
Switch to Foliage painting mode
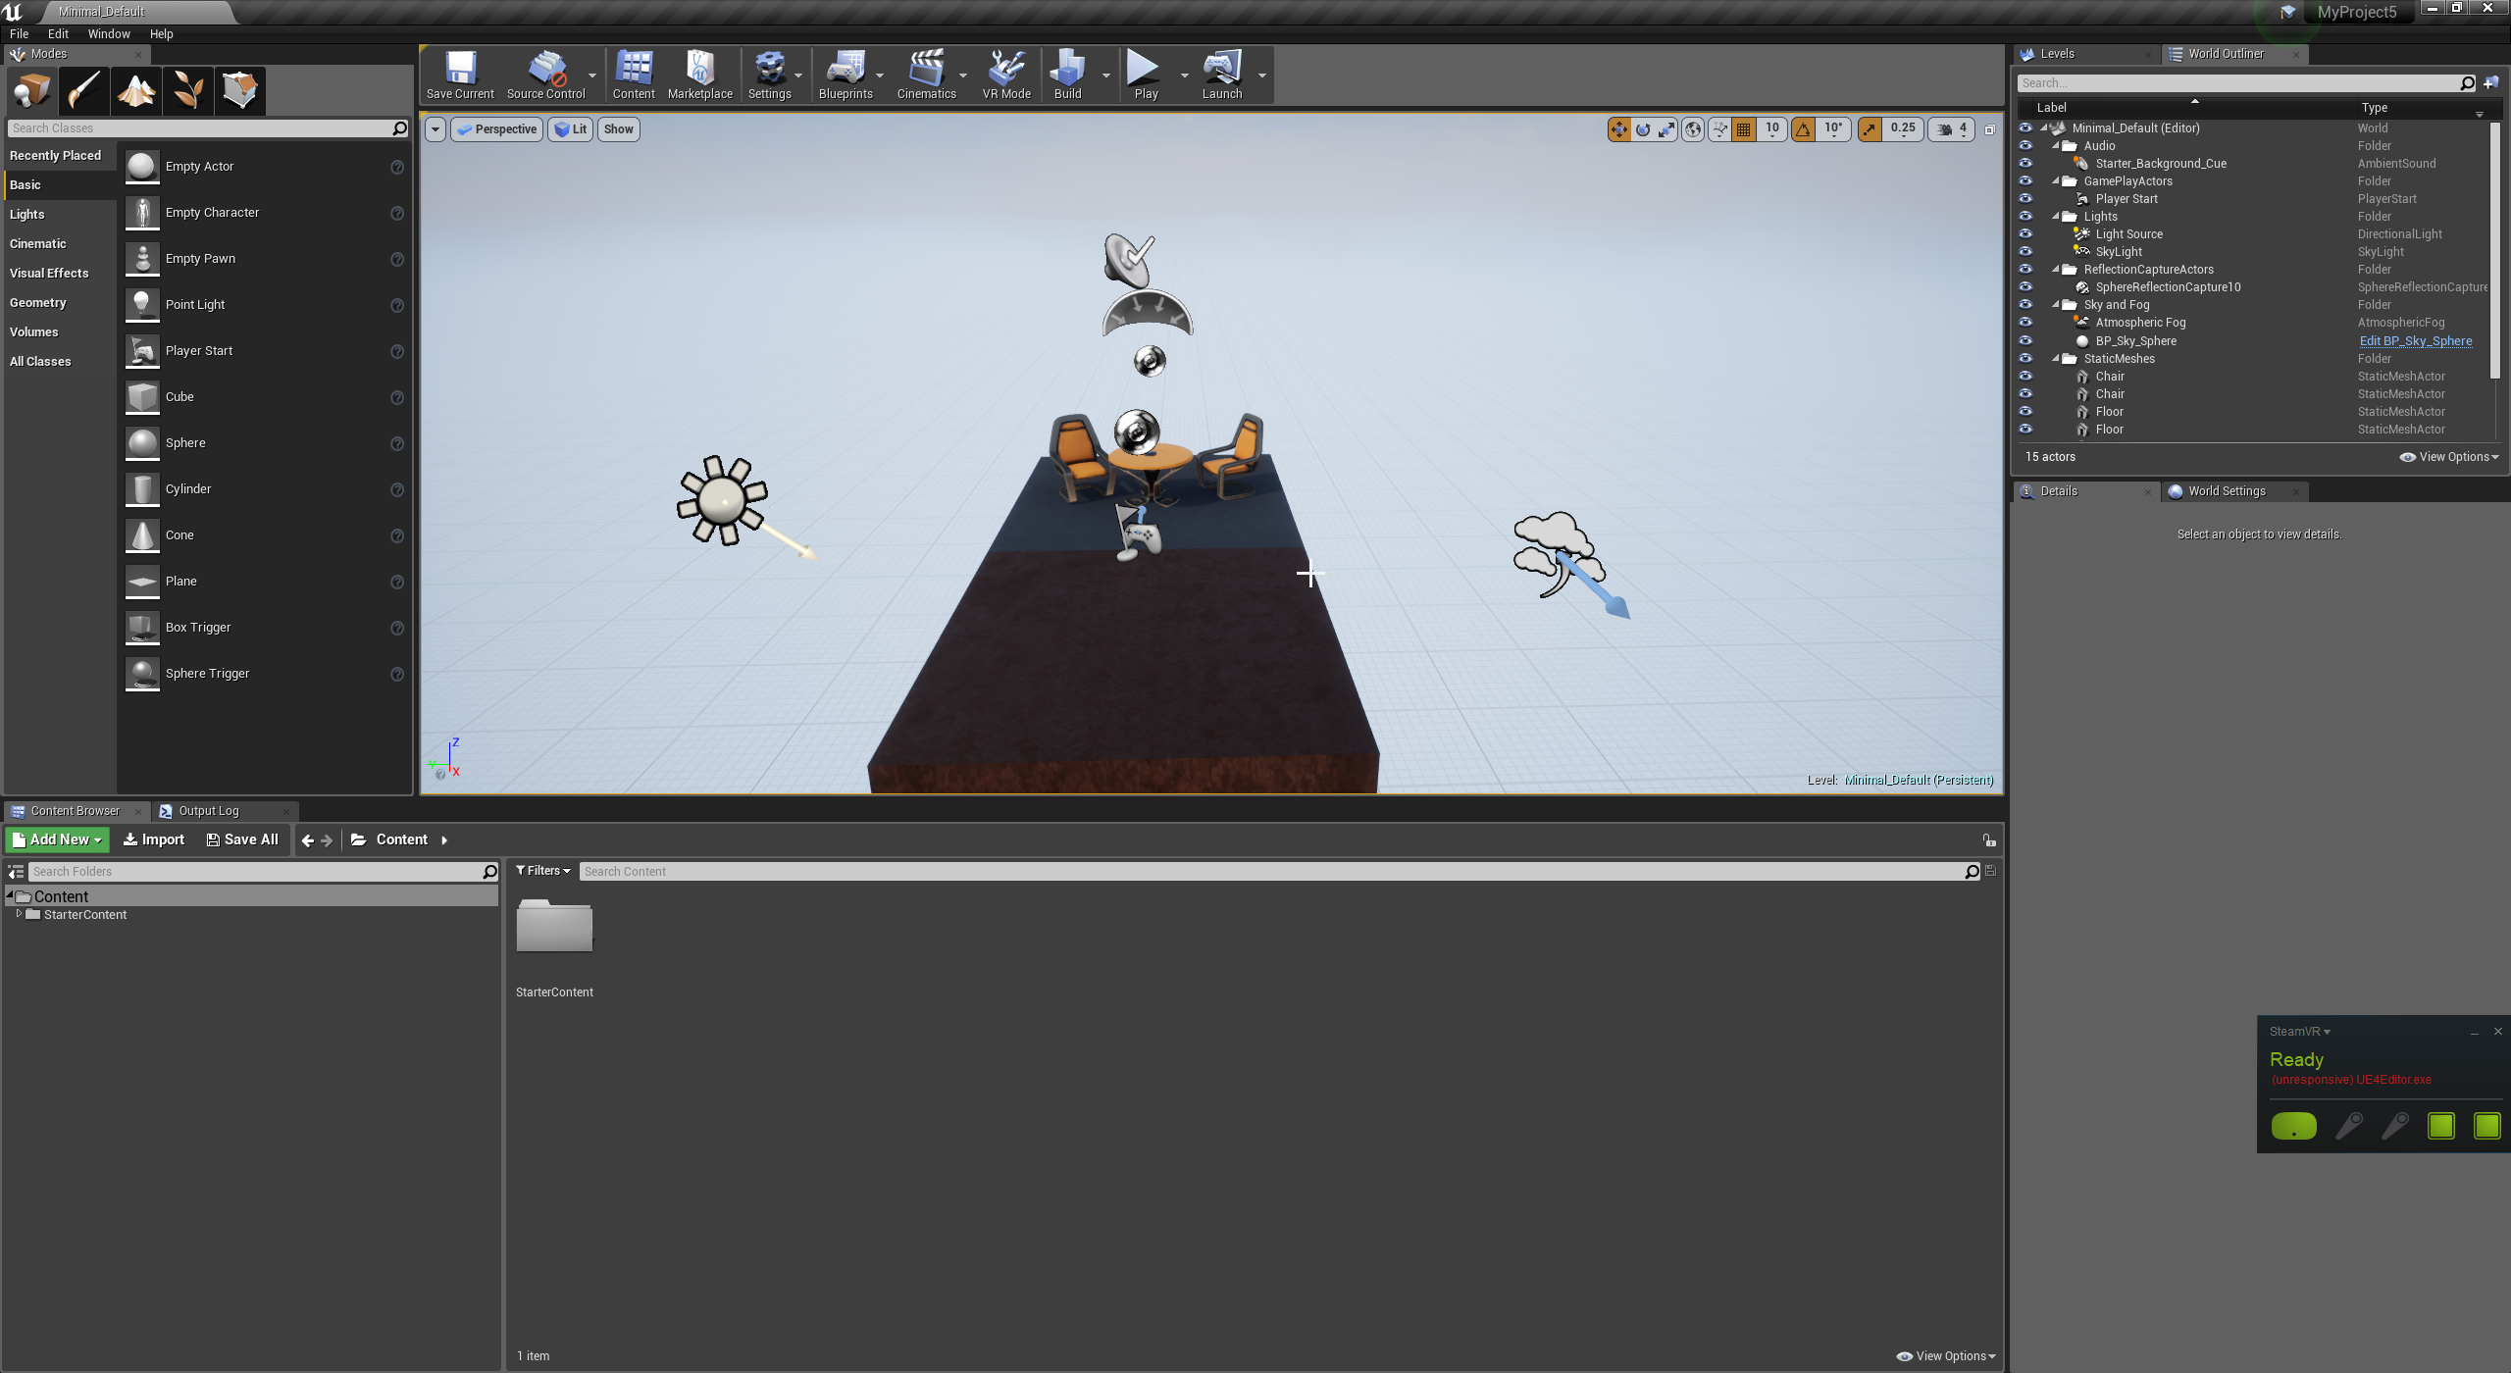(x=187, y=90)
